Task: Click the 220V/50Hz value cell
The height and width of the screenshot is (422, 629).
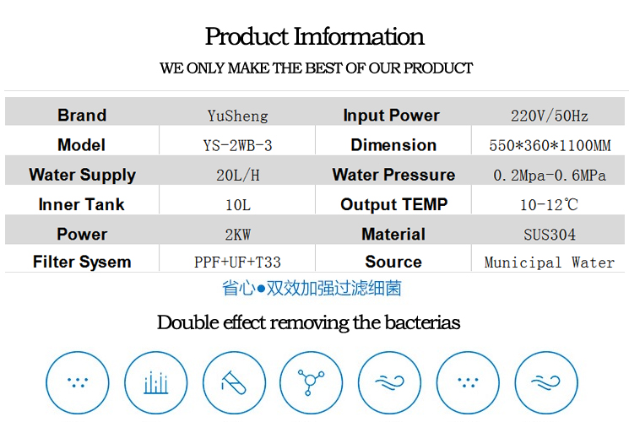Action: click(x=549, y=116)
